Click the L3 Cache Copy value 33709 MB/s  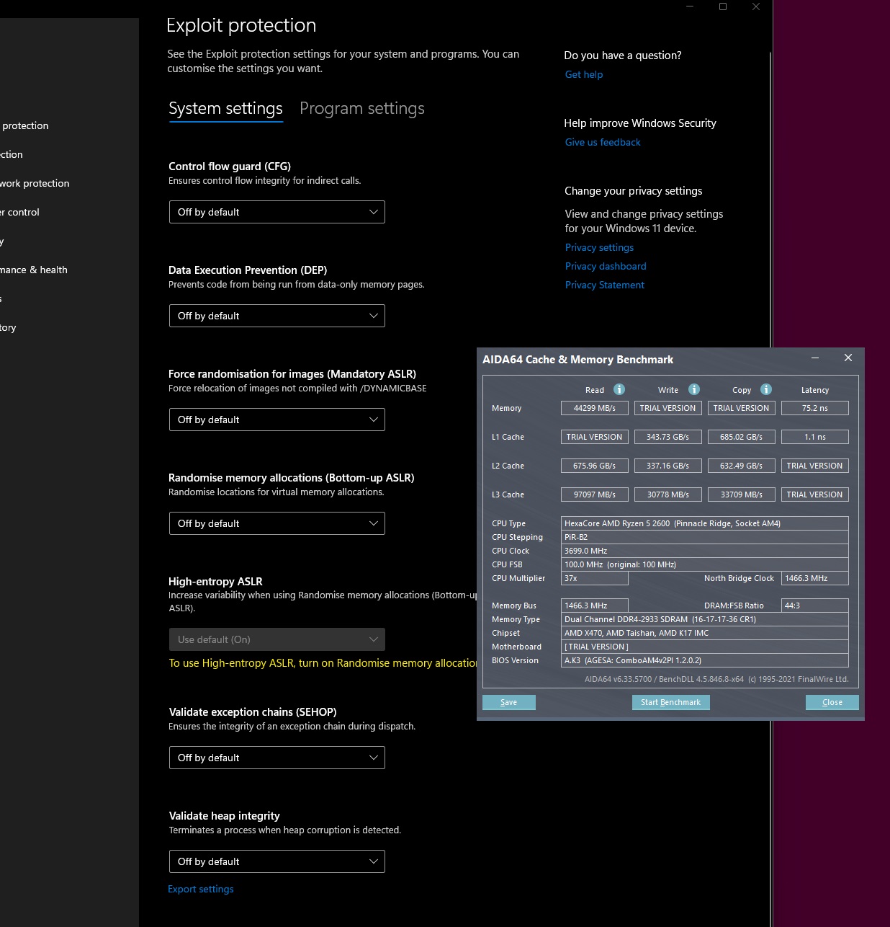click(742, 494)
